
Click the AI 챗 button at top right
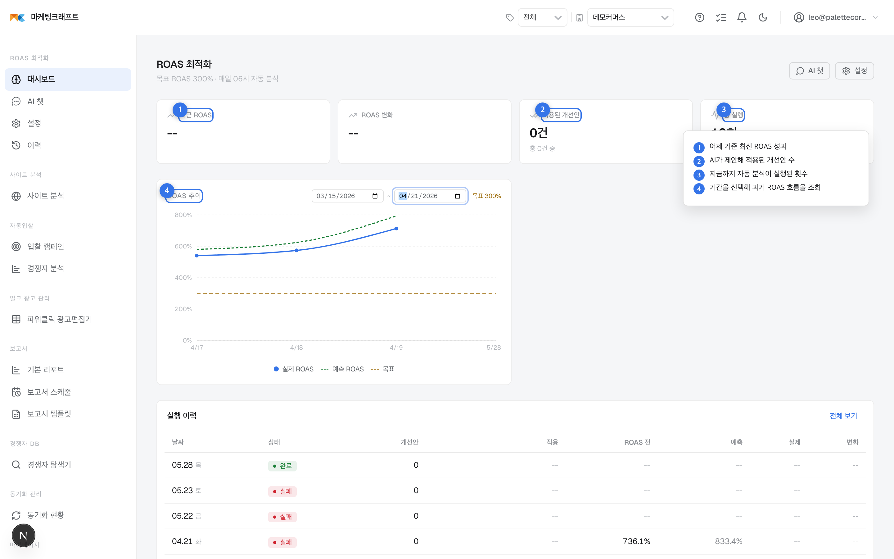pos(809,70)
